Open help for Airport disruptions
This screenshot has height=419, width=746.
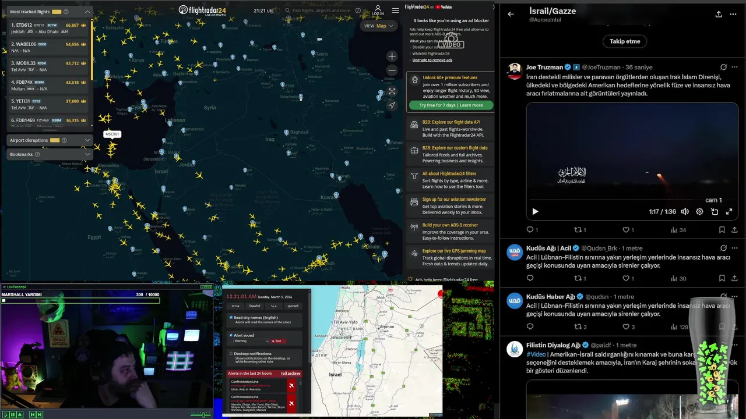point(64,140)
